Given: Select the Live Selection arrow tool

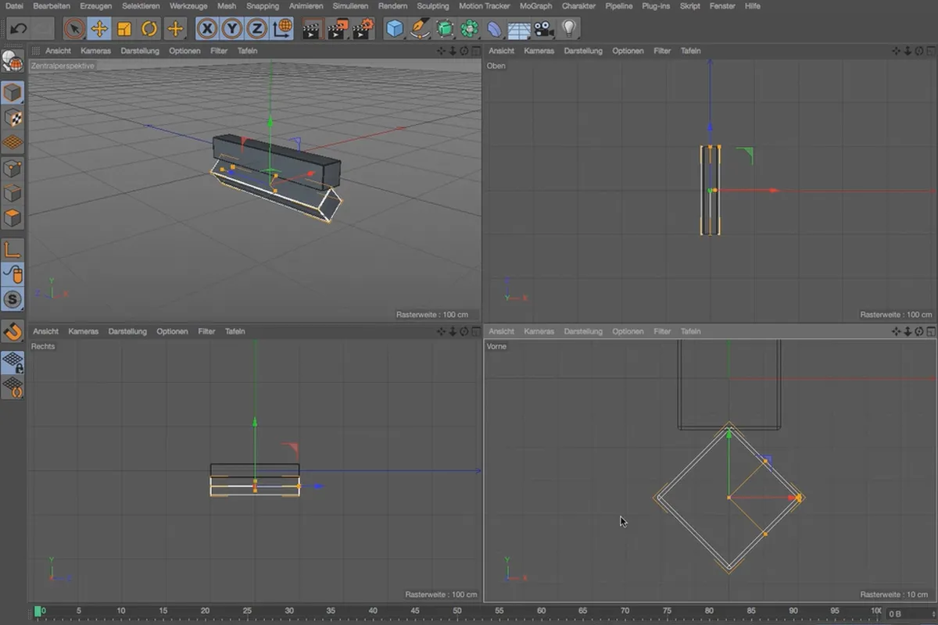Looking at the screenshot, I should click(74, 30).
